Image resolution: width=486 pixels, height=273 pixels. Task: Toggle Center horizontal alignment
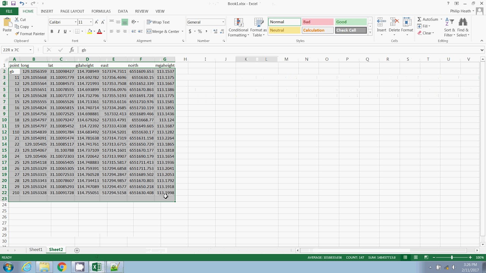[x=118, y=31]
